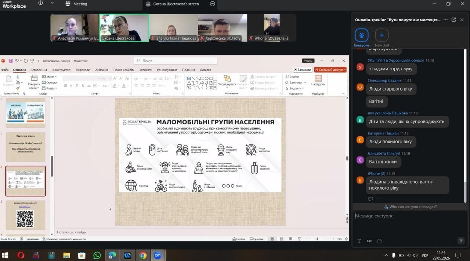Screen dimensions: 470x261
Task: Select Херсонська область video thumbnail
Action: tap(223, 28)
